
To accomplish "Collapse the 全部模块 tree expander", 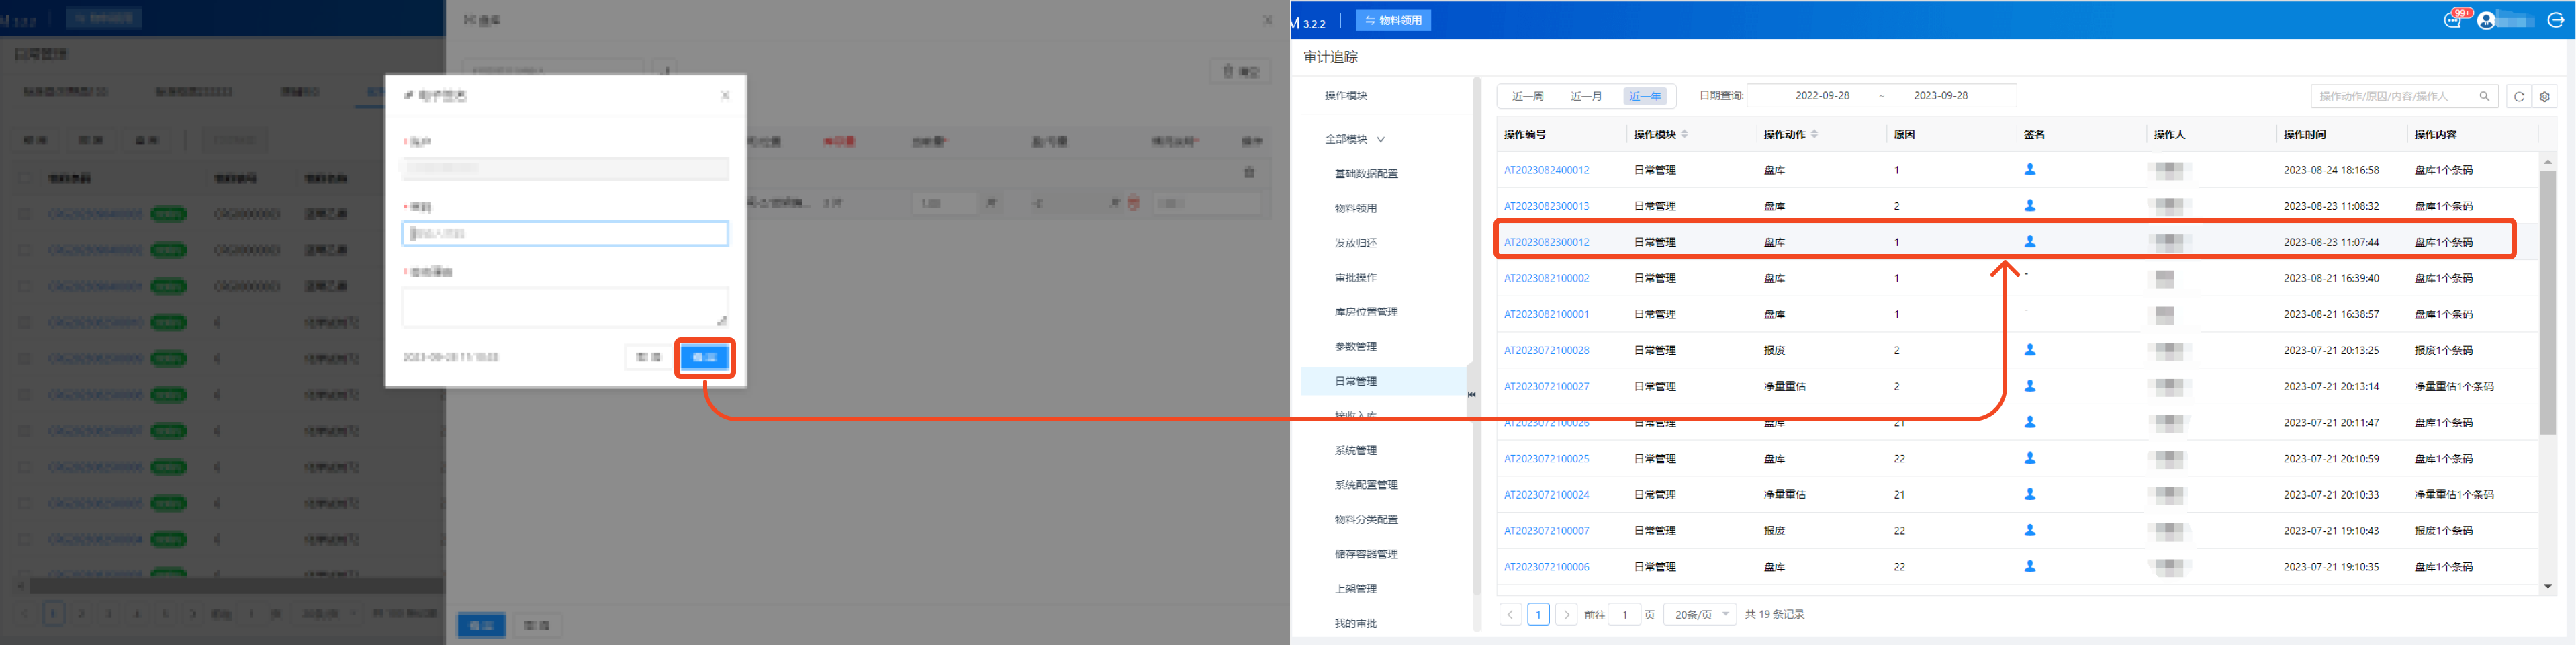I will click(1381, 140).
